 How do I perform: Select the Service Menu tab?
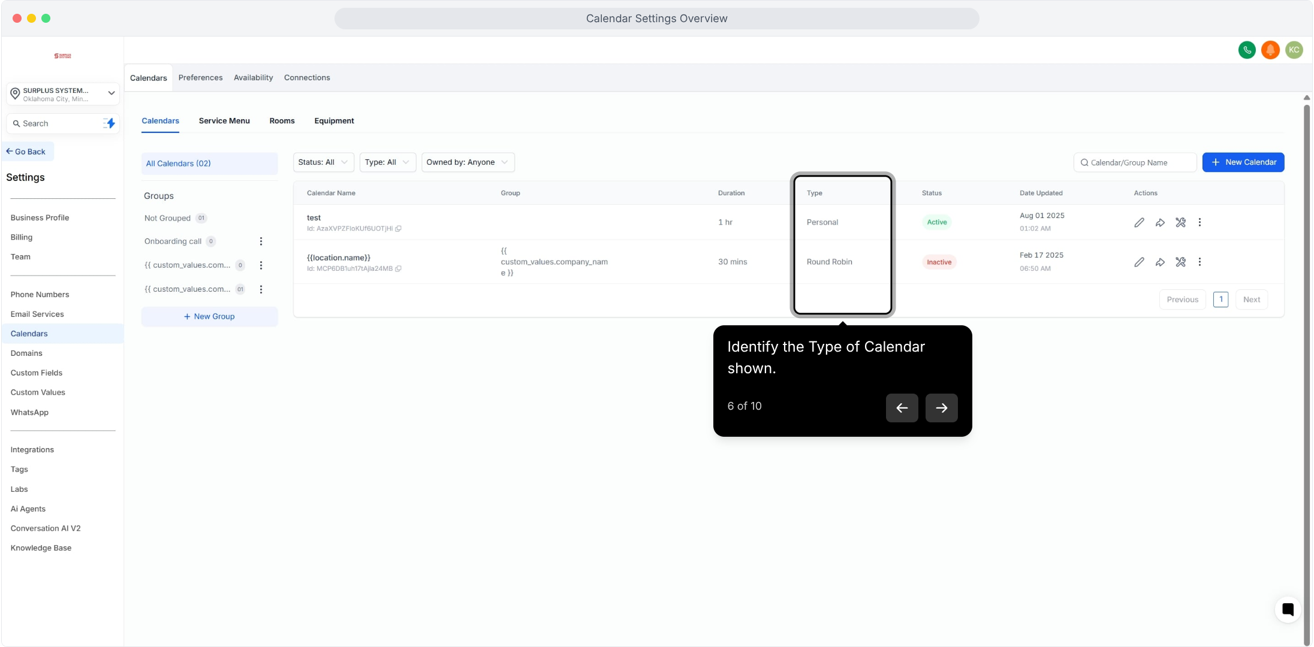224,121
